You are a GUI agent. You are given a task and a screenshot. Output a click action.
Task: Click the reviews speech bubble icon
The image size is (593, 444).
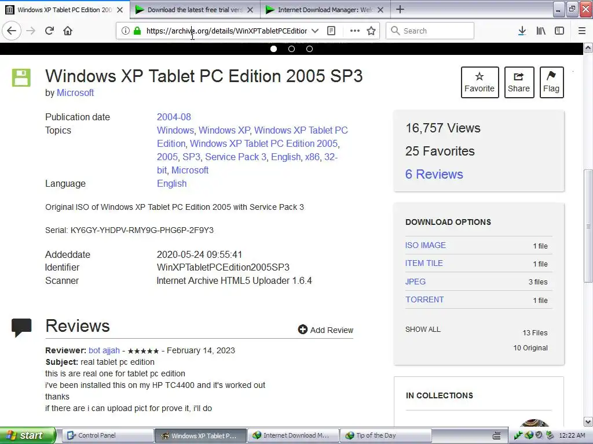point(21,327)
